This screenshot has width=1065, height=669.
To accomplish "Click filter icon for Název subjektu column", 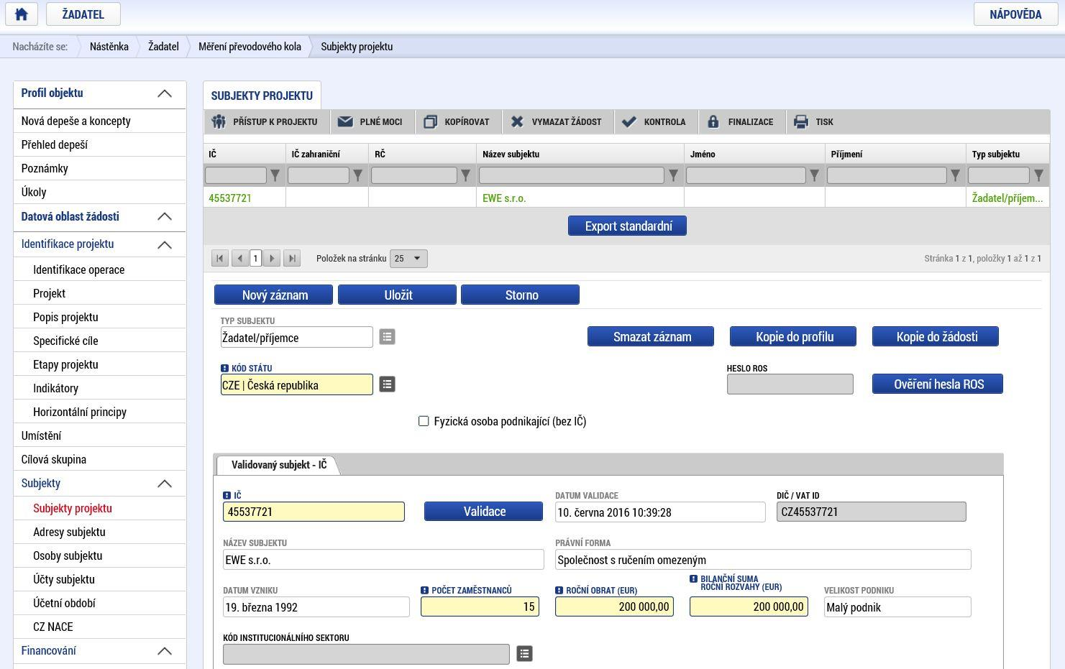I will point(673,175).
